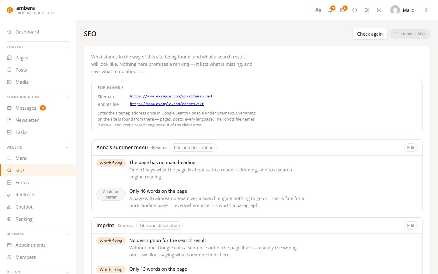
Task: Open Forms in sidebar
Action: tap(38, 182)
